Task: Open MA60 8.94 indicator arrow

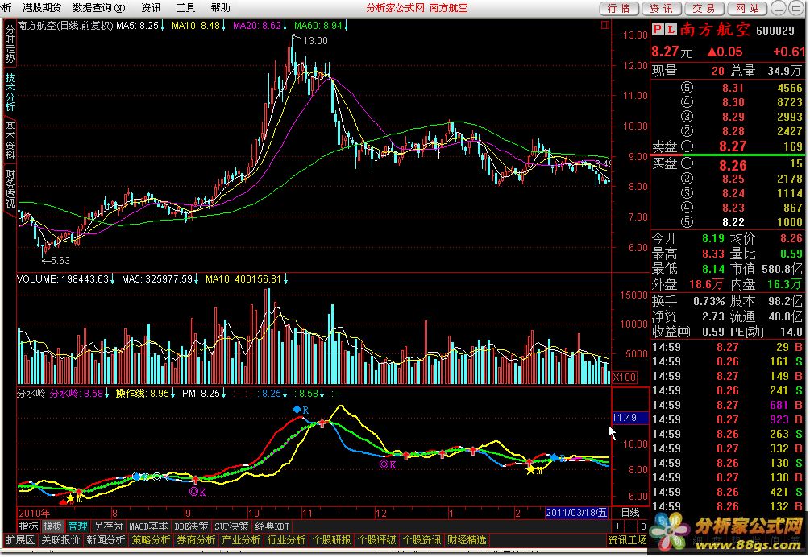Action: coord(346,25)
